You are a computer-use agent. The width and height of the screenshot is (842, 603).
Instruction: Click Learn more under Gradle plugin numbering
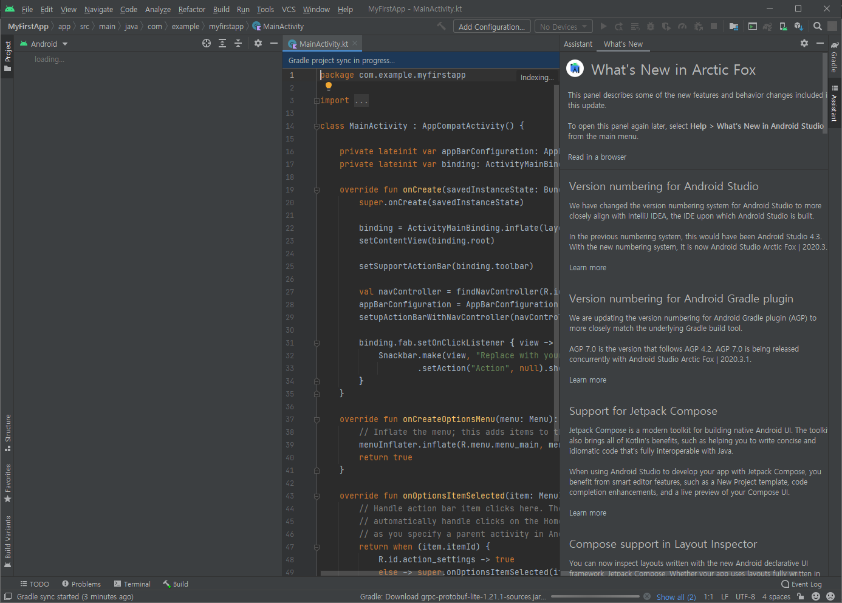[587, 380]
